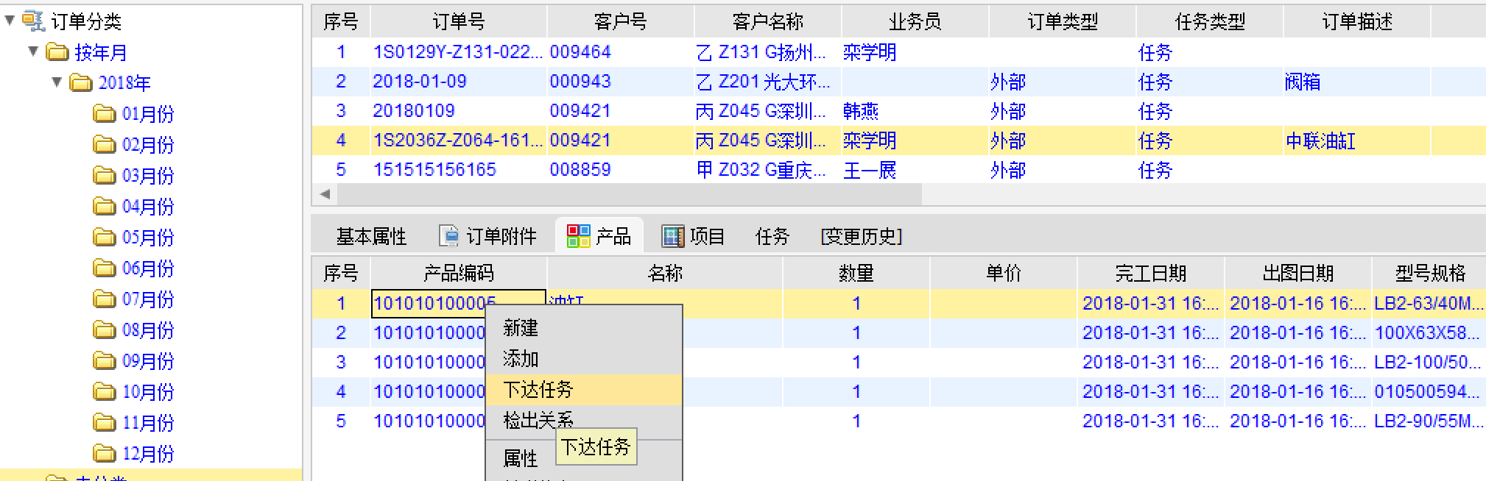
Task: Collapse the 2018年 tree node
Action: pos(57,82)
